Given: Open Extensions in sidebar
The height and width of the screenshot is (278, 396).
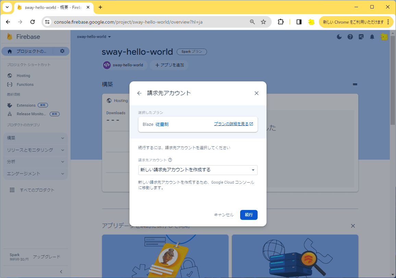Looking at the screenshot, I should point(26,105).
